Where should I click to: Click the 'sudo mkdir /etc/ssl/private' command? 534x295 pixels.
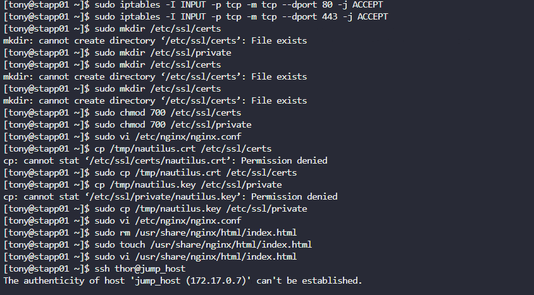click(163, 52)
